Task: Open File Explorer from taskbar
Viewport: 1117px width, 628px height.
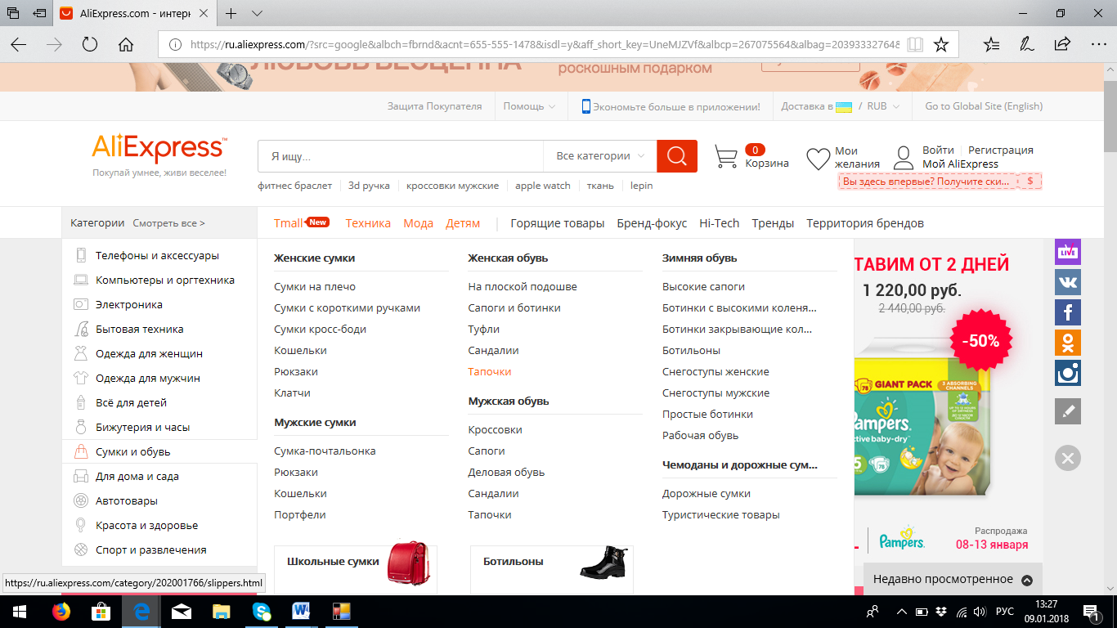Action: [x=222, y=611]
